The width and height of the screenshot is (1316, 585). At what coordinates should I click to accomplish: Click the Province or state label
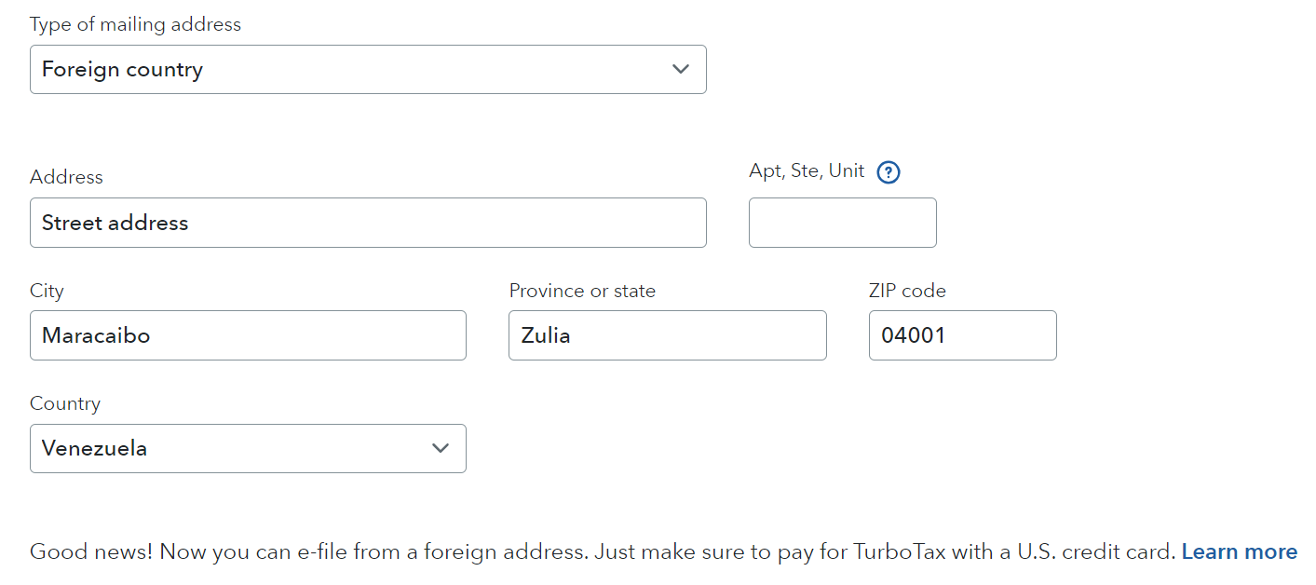pyautogui.click(x=582, y=291)
